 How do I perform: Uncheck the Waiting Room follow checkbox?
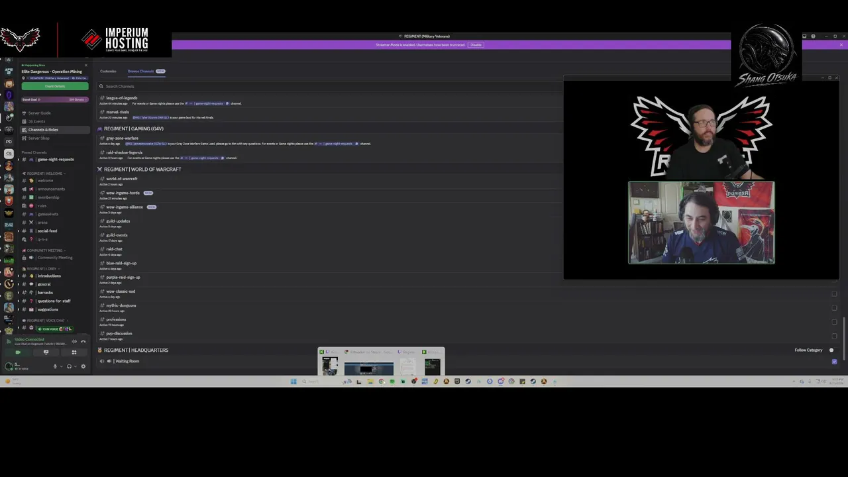[834, 362]
